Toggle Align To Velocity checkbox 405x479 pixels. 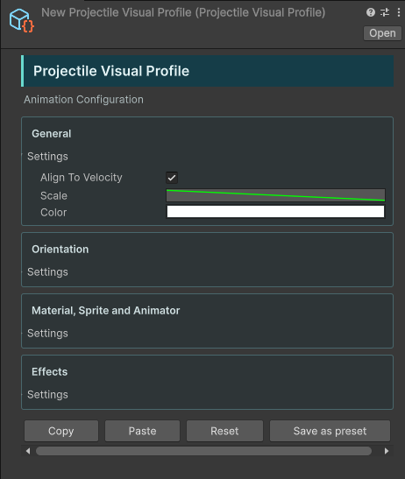[172, 178]
